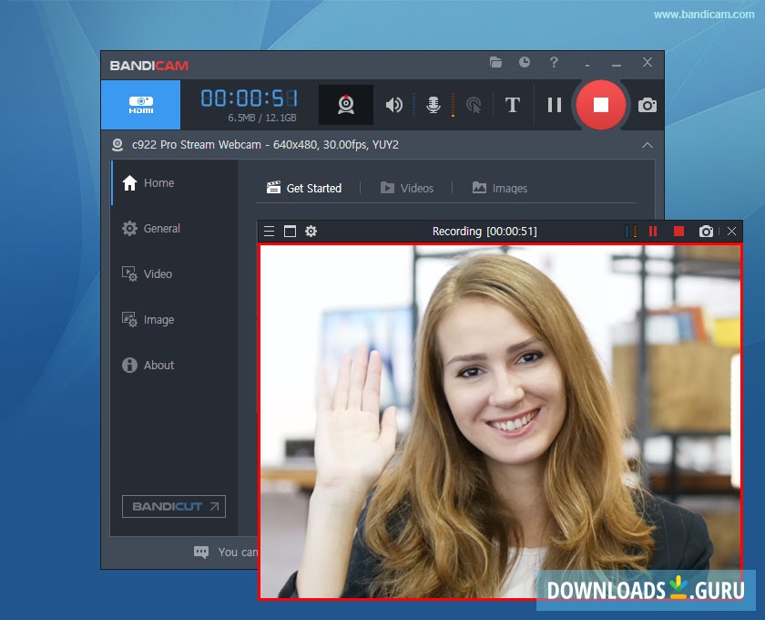Switch to the Videos tab
The height and width of the screenshot is (620, 765).
[406, 188]
